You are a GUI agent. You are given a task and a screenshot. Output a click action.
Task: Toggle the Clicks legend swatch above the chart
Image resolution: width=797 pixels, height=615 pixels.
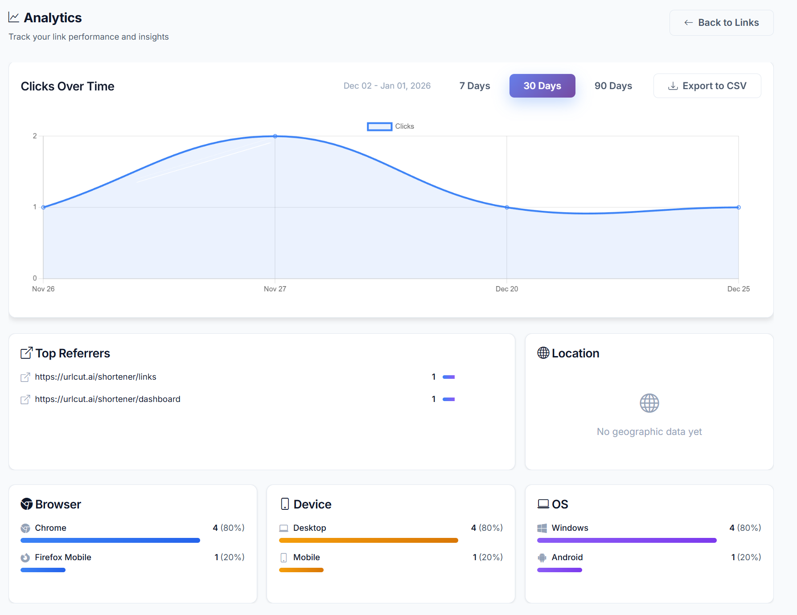[x=379, y=127]
